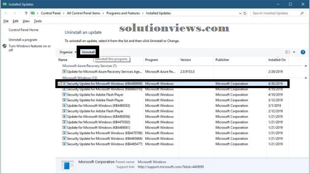Viewport: 310px width, 174px height.
Task: Click the Uninstall button
Action: click(x=88, y=52)
